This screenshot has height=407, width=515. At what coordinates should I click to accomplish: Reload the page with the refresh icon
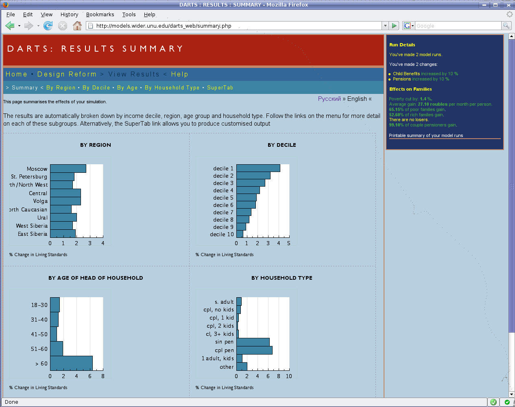(x=48, y=26)
